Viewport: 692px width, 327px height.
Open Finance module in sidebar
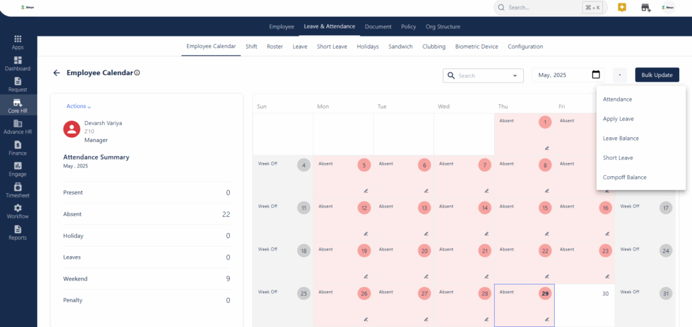(18, 148)
